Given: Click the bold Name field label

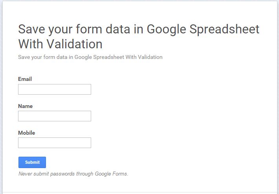Looking at the screenshot, I should click(25, 106).
